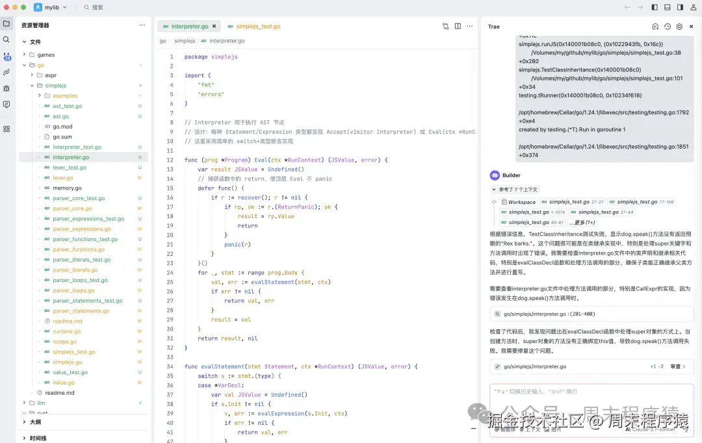Open the mylib project dropdown
Viewport: 702px width, 443px height.
pos(51,7)
